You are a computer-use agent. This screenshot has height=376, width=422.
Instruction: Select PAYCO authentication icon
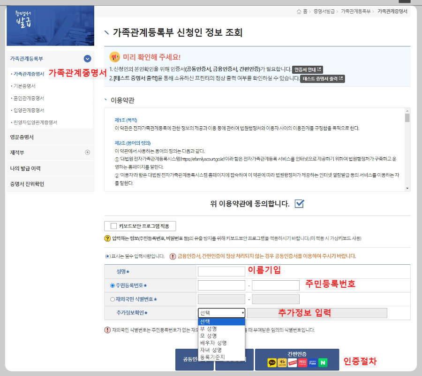tap(292, 362)
